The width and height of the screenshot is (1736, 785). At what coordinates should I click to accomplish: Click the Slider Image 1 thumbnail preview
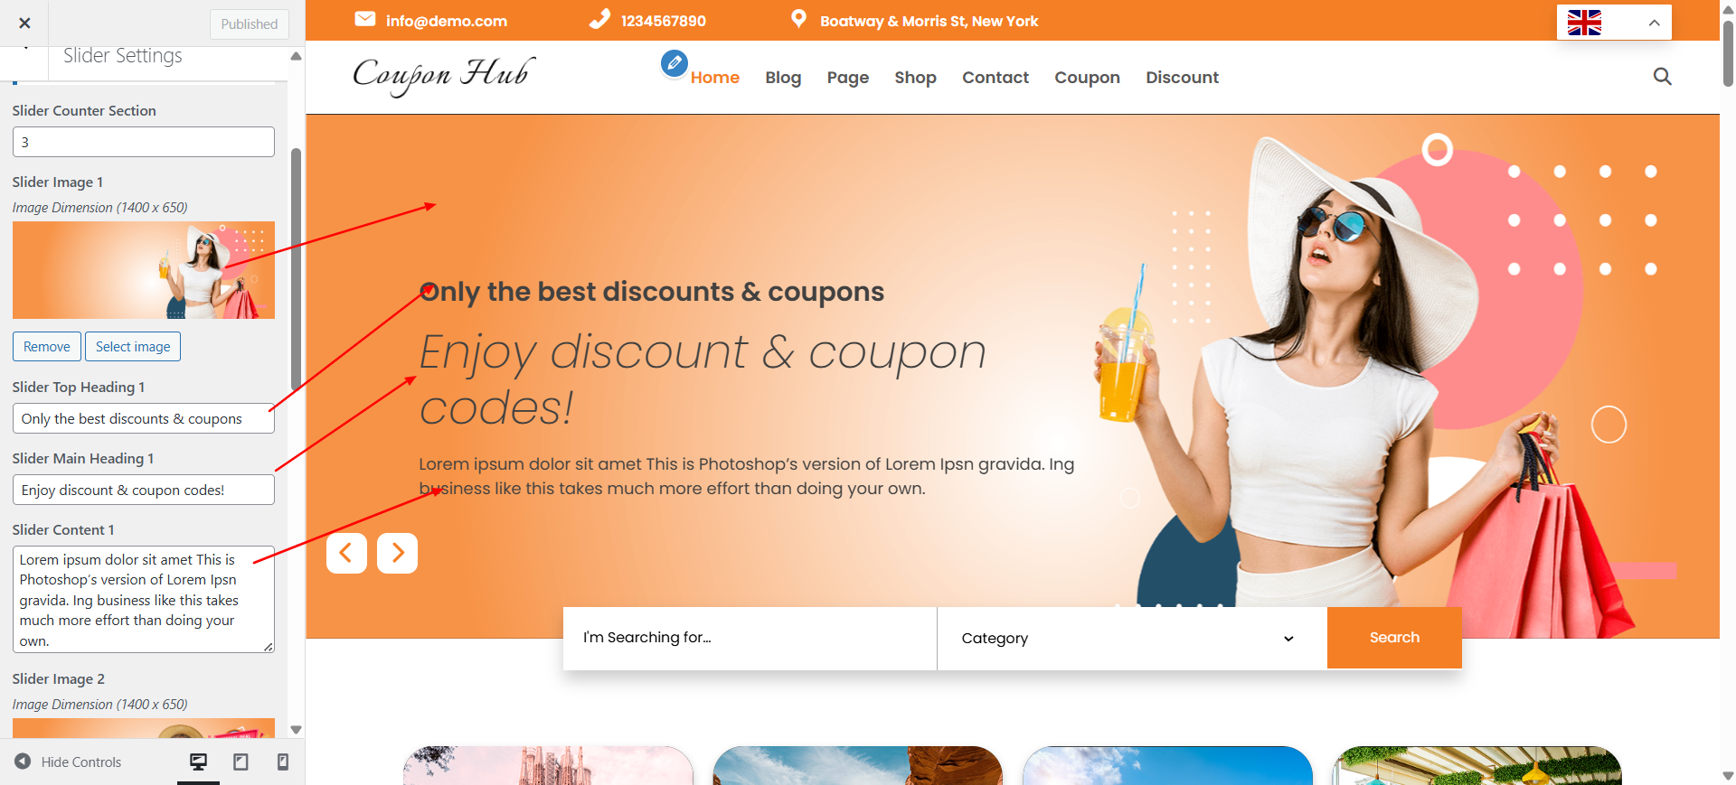pos(144,270)
